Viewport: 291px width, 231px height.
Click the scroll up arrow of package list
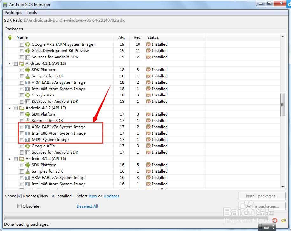[283, 36]
